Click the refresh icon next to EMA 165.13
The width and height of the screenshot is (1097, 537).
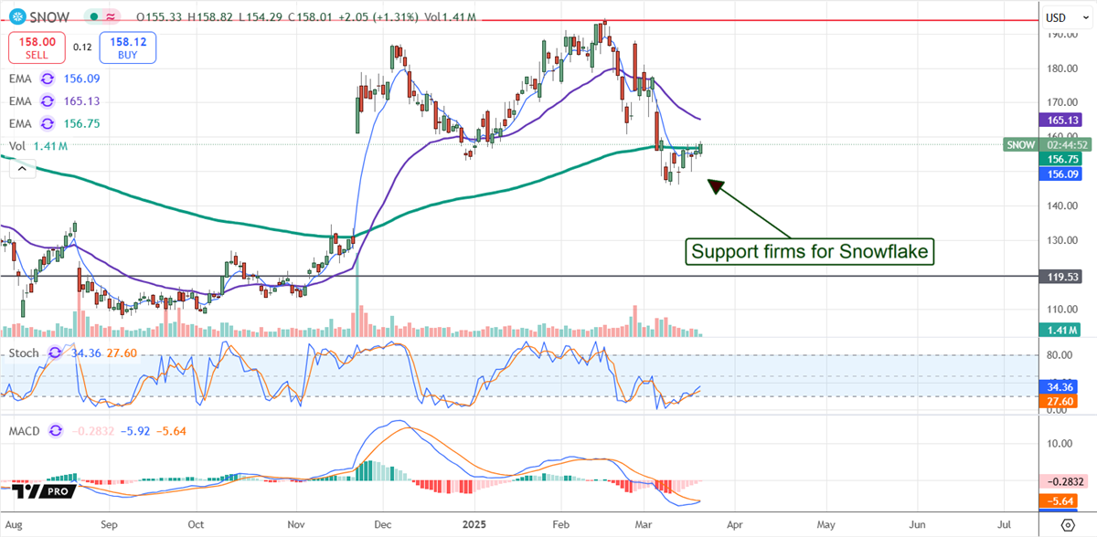tap(48, 102)
